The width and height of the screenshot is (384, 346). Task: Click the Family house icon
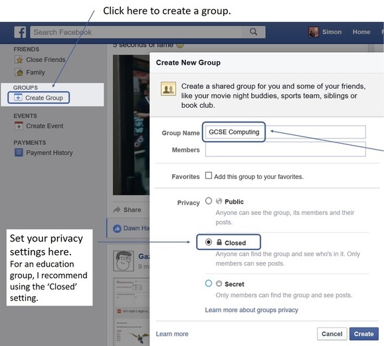point(19,73)
